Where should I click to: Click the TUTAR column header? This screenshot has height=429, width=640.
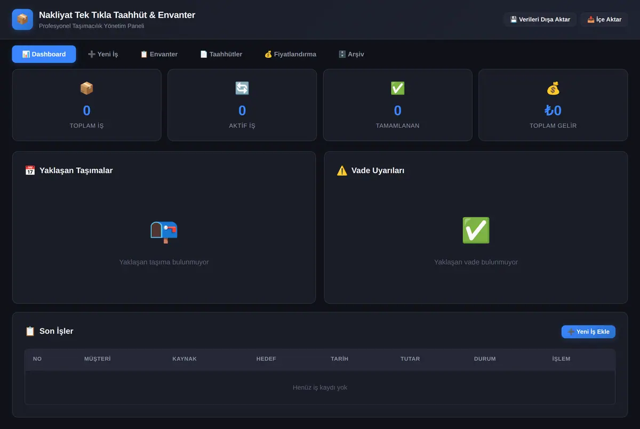click(410, 359)
